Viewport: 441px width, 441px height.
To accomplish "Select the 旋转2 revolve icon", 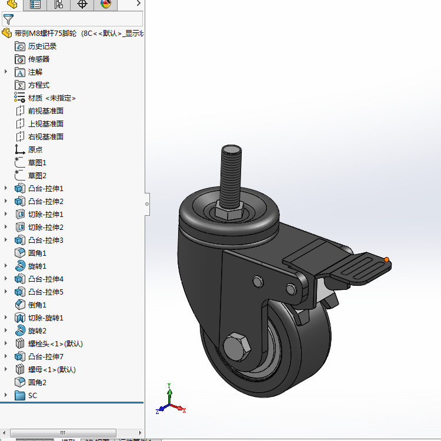I will (20, 330).
